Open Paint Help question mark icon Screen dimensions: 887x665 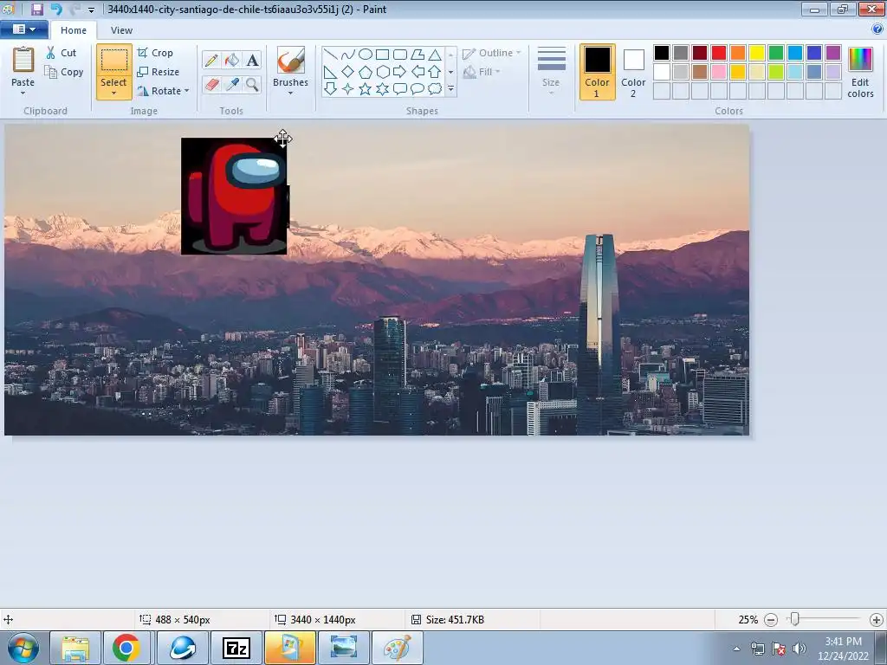coord(878,30)
